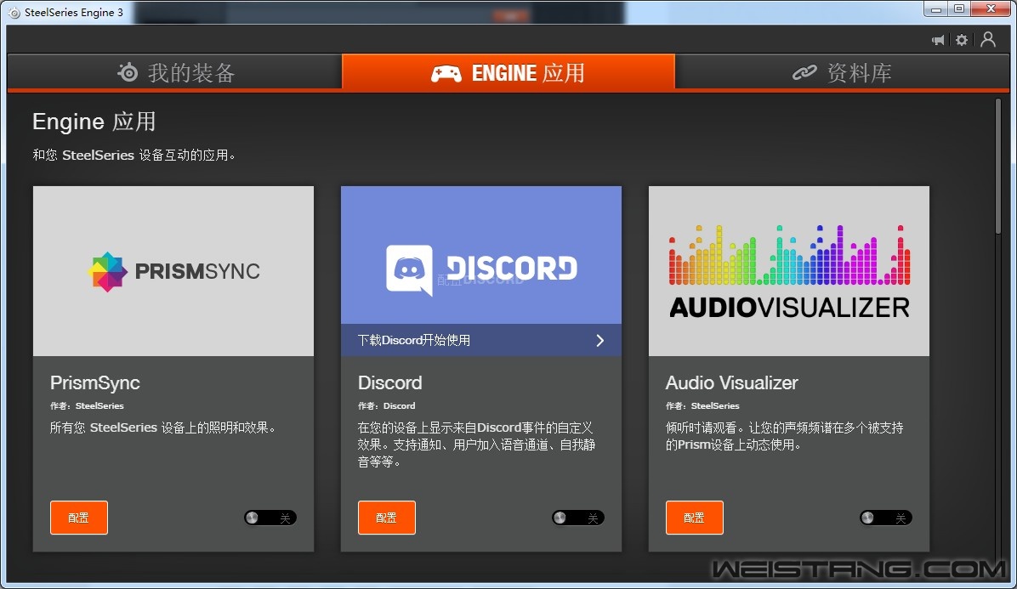Viewport: 1017px width, 589px height.
Task: Click 配置 button for PrismSync
Action: 79,518
